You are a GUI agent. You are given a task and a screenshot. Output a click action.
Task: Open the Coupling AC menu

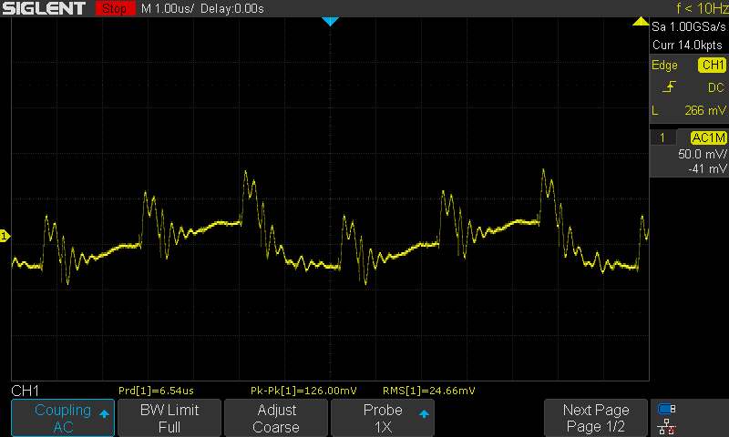point(63,418)
